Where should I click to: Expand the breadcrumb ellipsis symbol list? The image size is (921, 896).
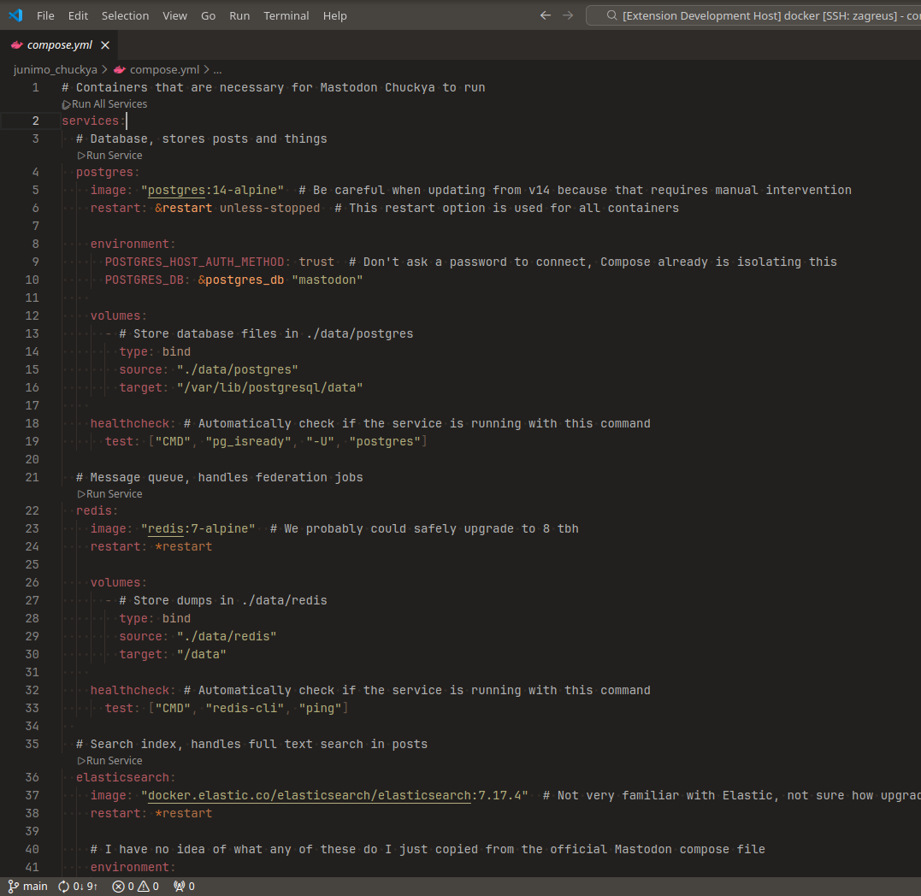pyautogui.click(x=217, y=69)
